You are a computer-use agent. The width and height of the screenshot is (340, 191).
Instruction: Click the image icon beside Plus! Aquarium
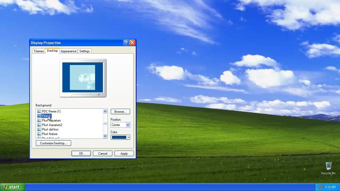(x=39, y=120)
